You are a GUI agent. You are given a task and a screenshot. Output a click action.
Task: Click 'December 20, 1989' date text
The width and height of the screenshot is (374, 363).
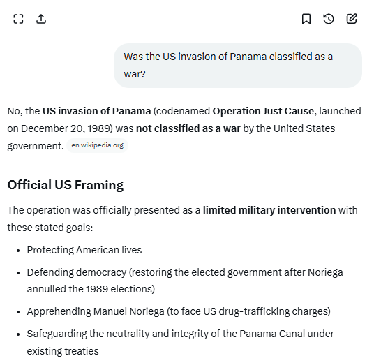[65, 129]
